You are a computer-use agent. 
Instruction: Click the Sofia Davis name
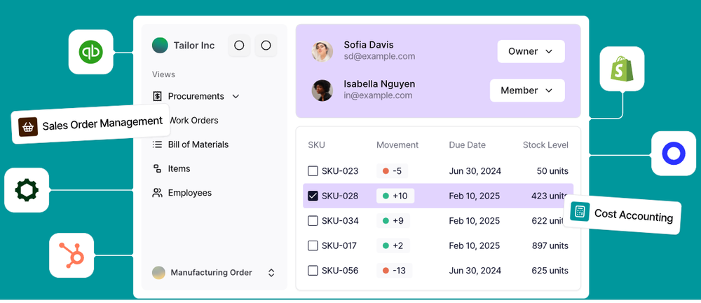coord(369,45)
